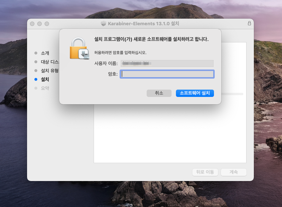Click the package icon beside Karabiner-Elements title
This screenshot has height=207, width=282.
[x=104, y=23]
